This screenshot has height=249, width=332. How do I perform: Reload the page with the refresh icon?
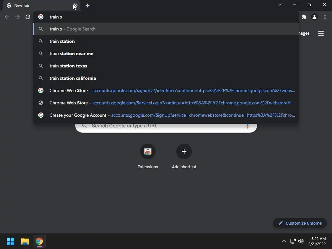[28, 17]
